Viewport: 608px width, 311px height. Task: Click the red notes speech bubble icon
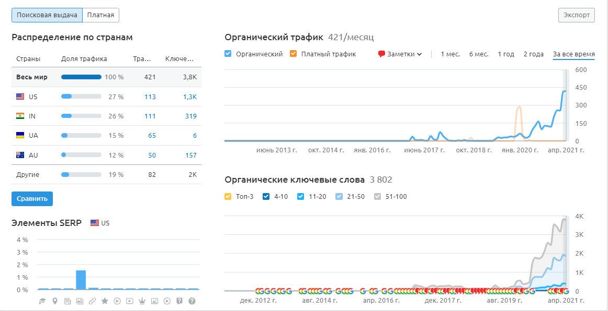381,54
